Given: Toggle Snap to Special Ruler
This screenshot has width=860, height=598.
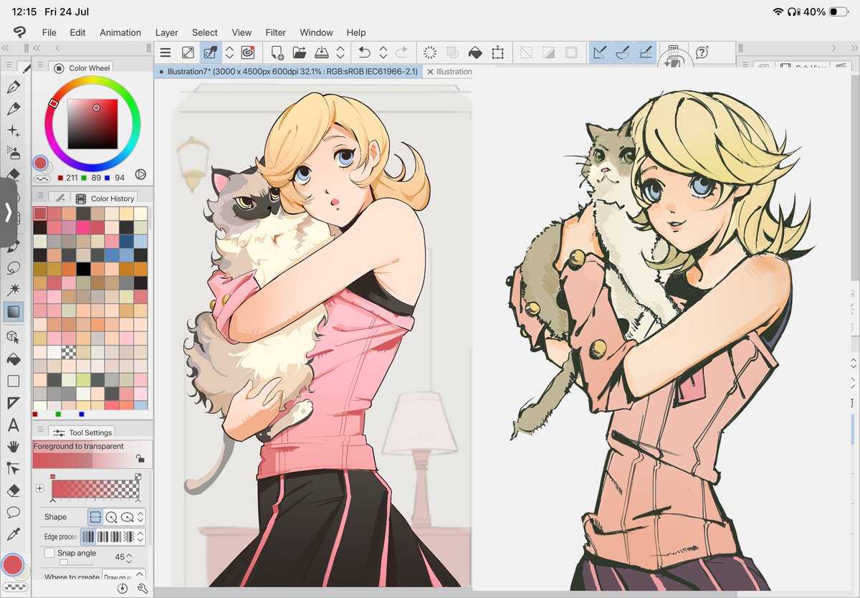Looking at the screenshot, I should click(623, 52).
